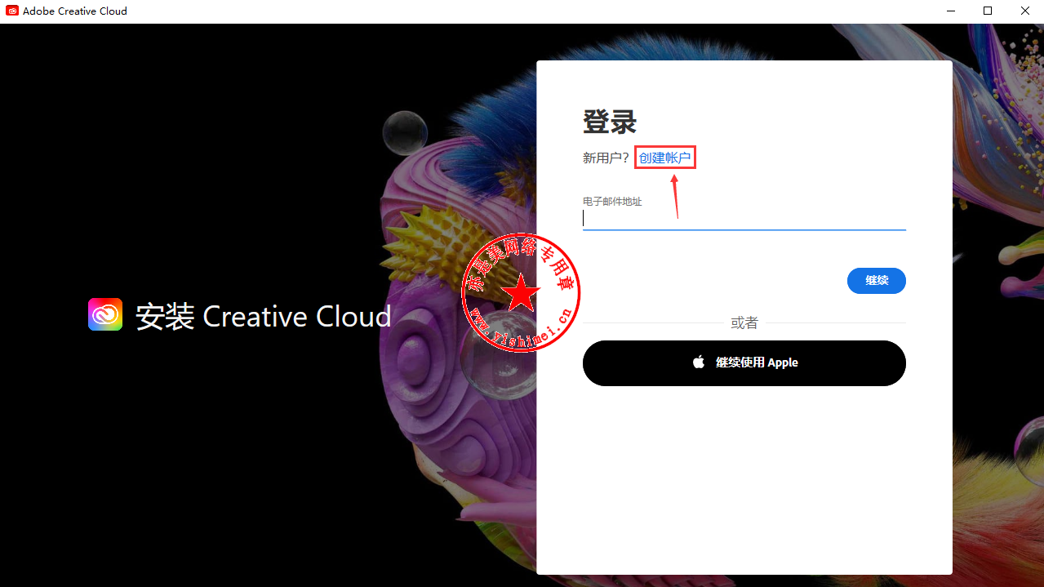Focus the 电子邮件地址 input field

(x=744, y=218)
